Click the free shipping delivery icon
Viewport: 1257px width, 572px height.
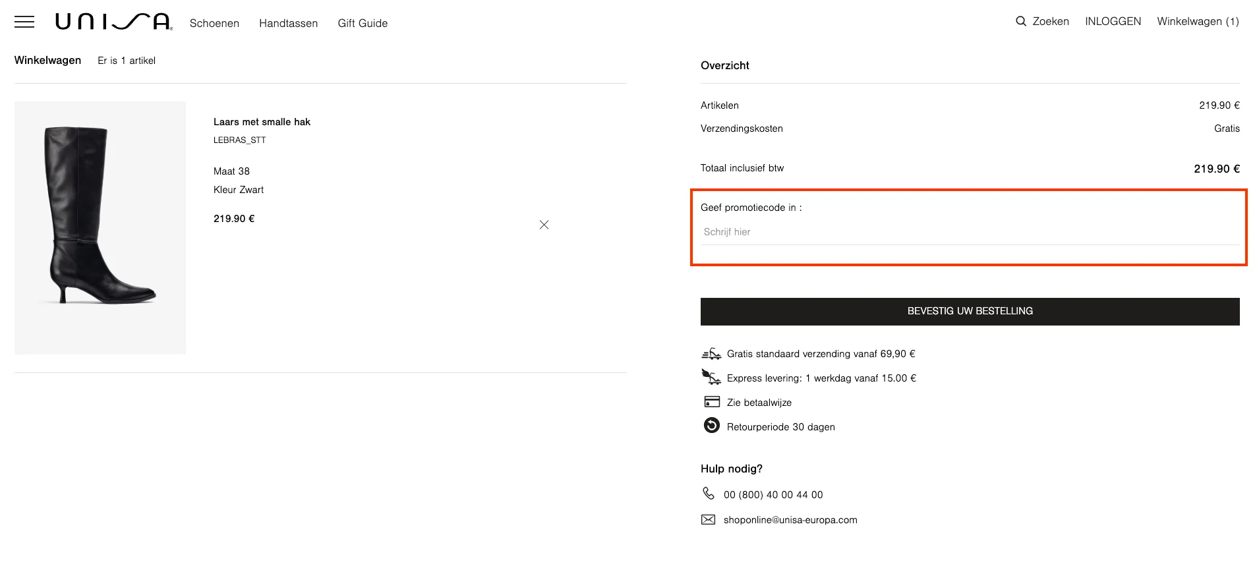pos(711,354)
